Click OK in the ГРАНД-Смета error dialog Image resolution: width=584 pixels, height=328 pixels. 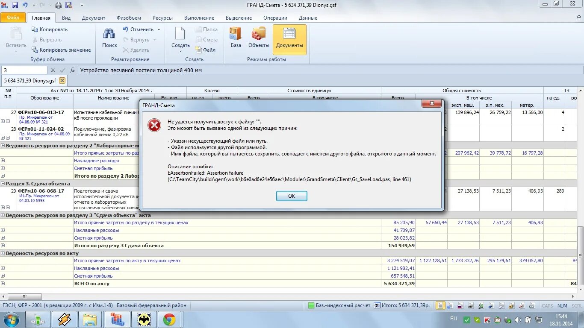pos(292,196)
